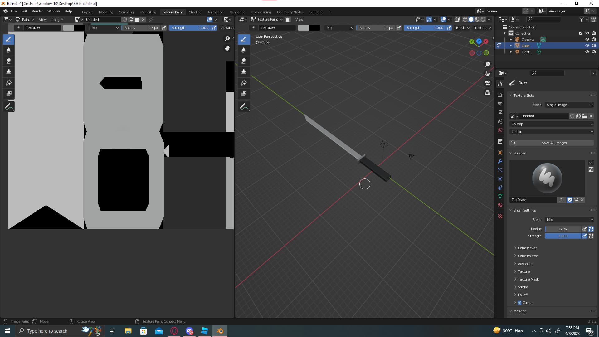Select the Smear tool in the 3D viewport
The image size is (599, 337).
tap(244, 61)
